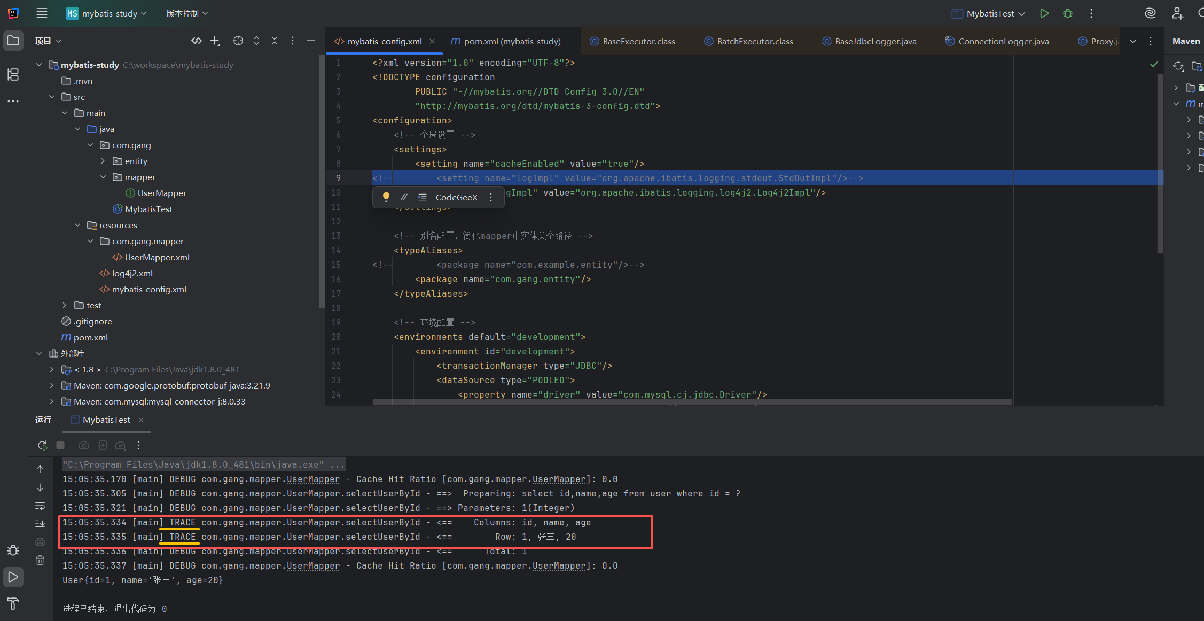Open the Debug tool window bug icon
This screenshot has width=1204, height=621.
click(13, 550)
